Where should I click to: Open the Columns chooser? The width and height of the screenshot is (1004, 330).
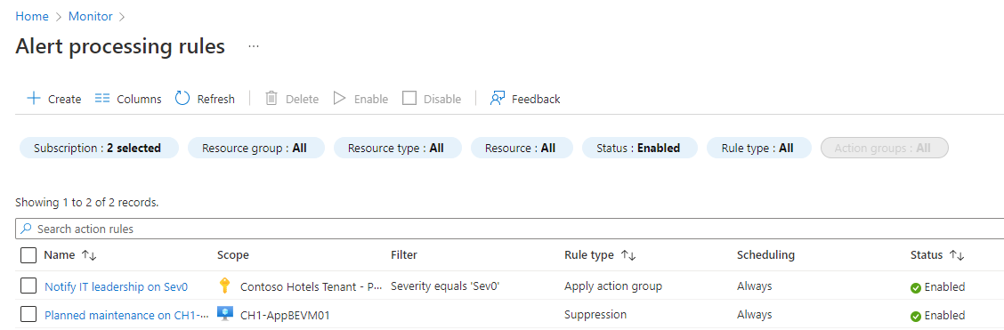pos(128,99)
